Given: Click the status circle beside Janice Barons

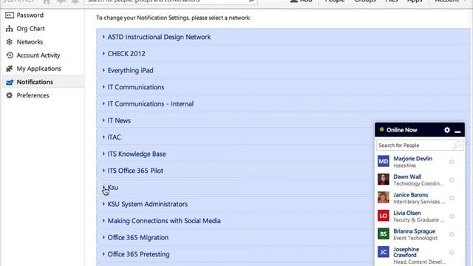Looking at the screenshot, I should click(452, 198).
